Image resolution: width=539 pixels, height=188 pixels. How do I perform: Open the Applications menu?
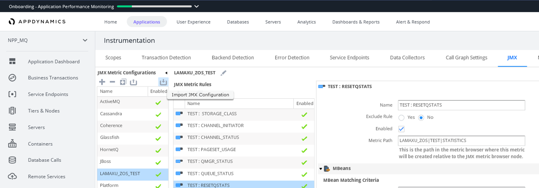click(146, 22)
